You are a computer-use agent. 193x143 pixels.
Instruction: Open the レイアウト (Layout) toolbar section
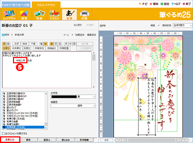9,15
